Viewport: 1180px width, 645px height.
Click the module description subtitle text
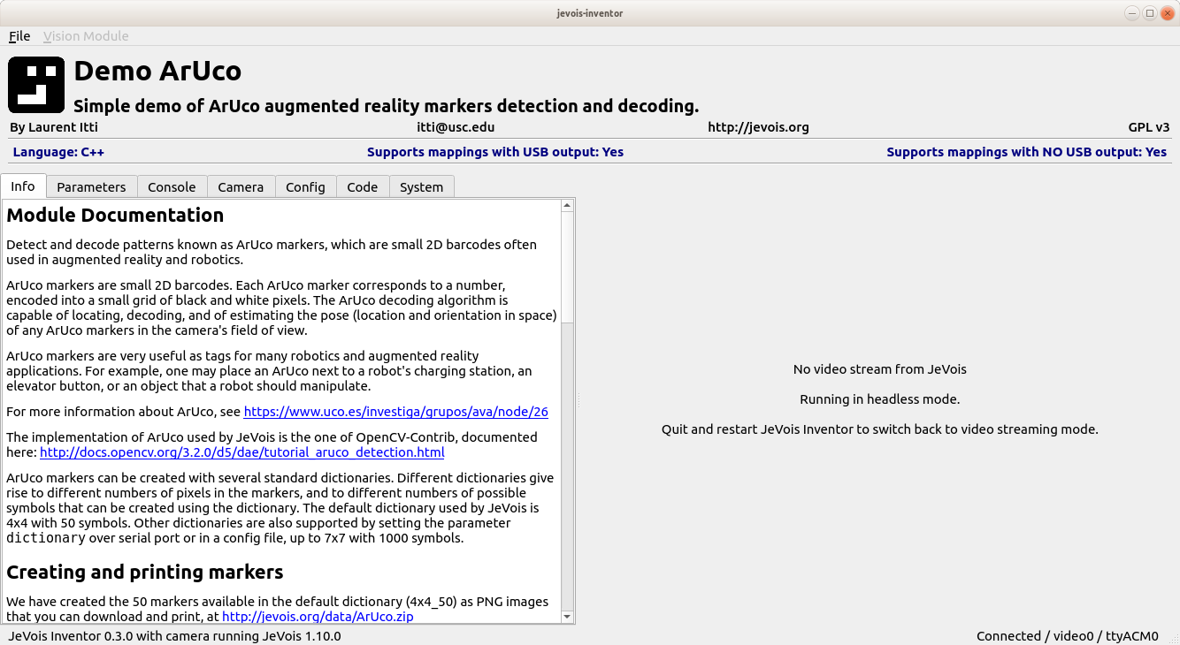tap(386, 106)
